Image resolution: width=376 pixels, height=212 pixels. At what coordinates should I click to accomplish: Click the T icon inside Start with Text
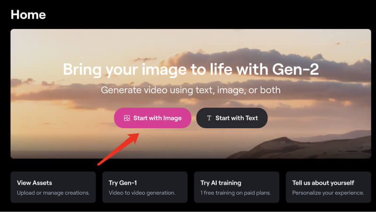209,118
